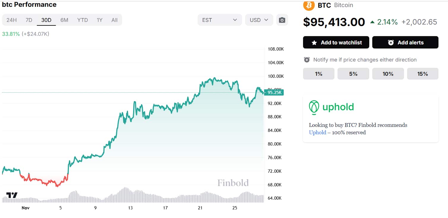This screenshot has height=218, width=448.
Task: Open the EST timezone dropdown
Action: pyautogui.click(x=220, y=20)
